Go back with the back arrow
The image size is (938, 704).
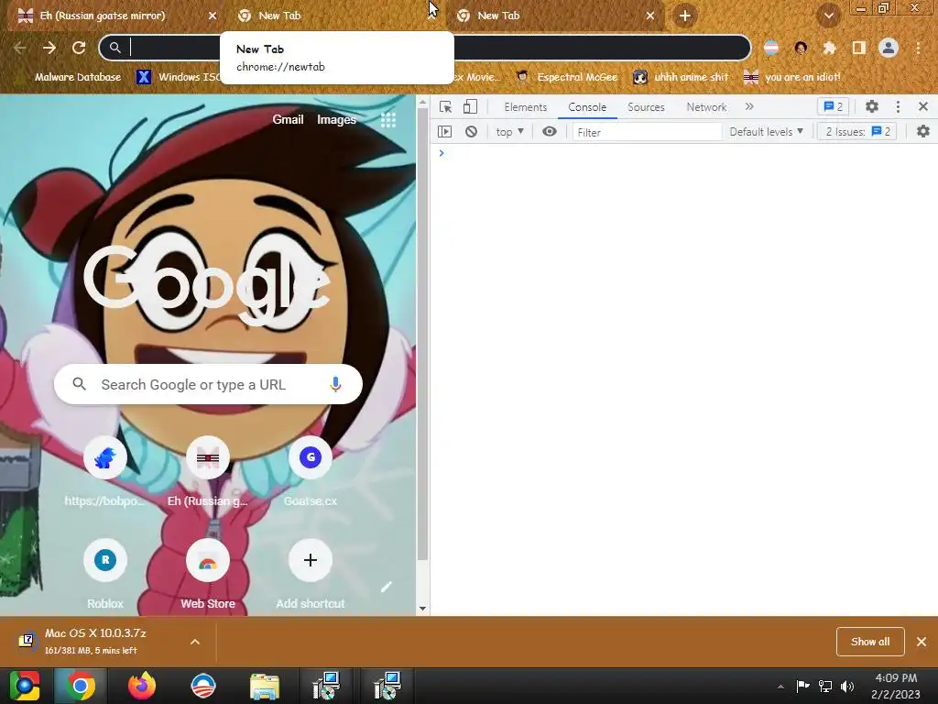tap(20, 48)
